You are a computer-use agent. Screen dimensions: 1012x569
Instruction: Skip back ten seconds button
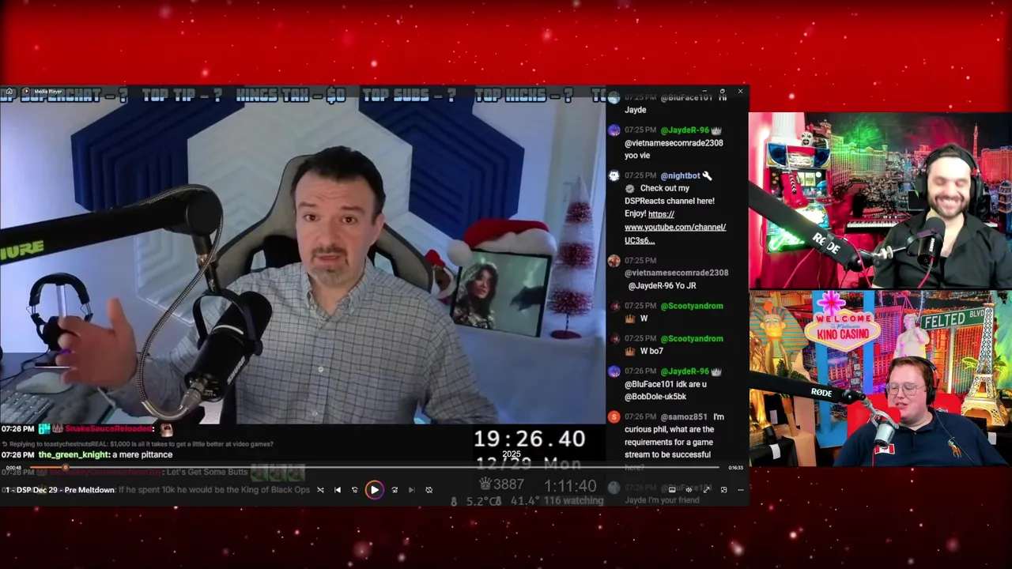pos(355,490)
